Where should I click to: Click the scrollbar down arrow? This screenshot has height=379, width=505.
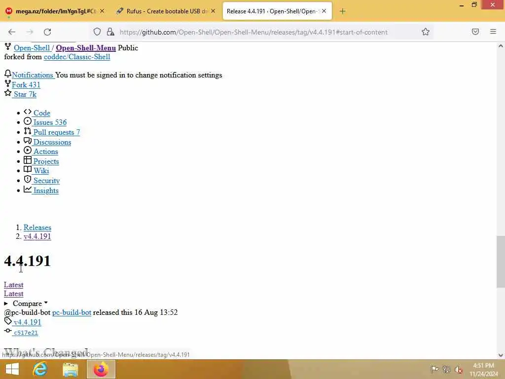[x=501, y=355]
